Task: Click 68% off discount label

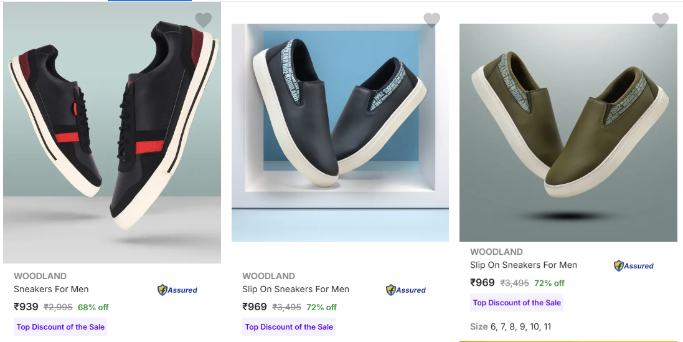Action: 93,307
